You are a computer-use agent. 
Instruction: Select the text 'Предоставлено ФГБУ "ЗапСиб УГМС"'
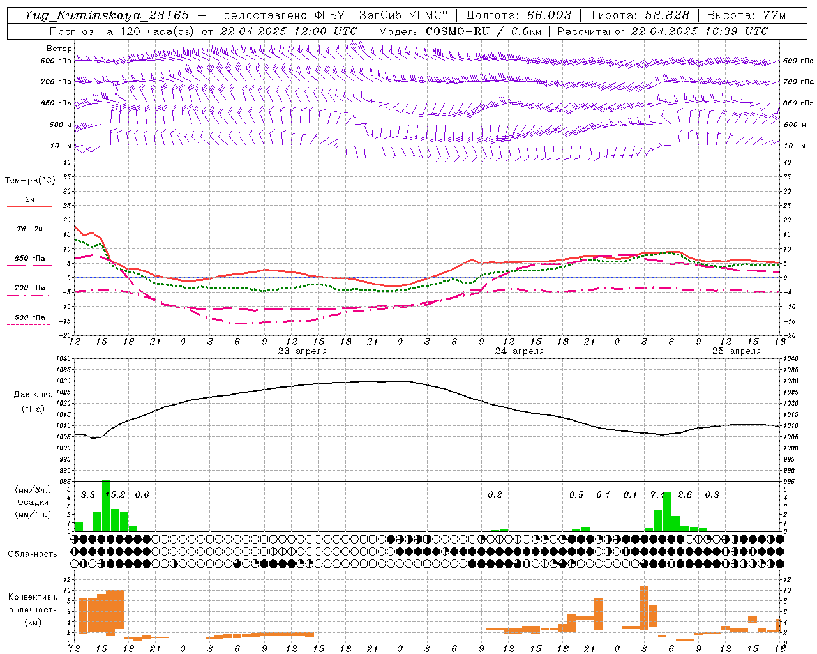tap(331, 15)
